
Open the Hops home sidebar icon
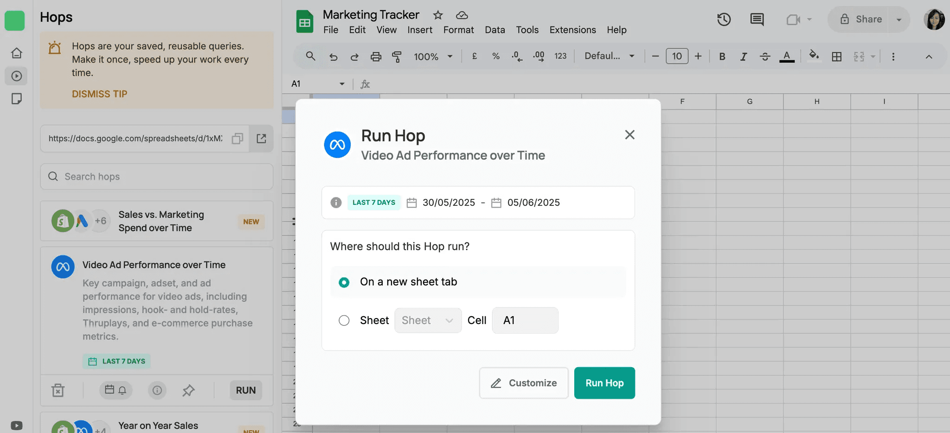(x=17, y=53)
